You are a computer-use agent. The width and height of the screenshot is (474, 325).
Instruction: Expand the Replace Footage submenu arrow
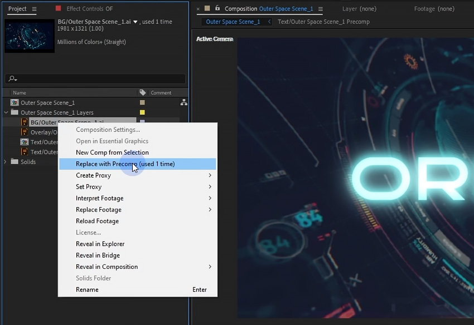point(210,210)
